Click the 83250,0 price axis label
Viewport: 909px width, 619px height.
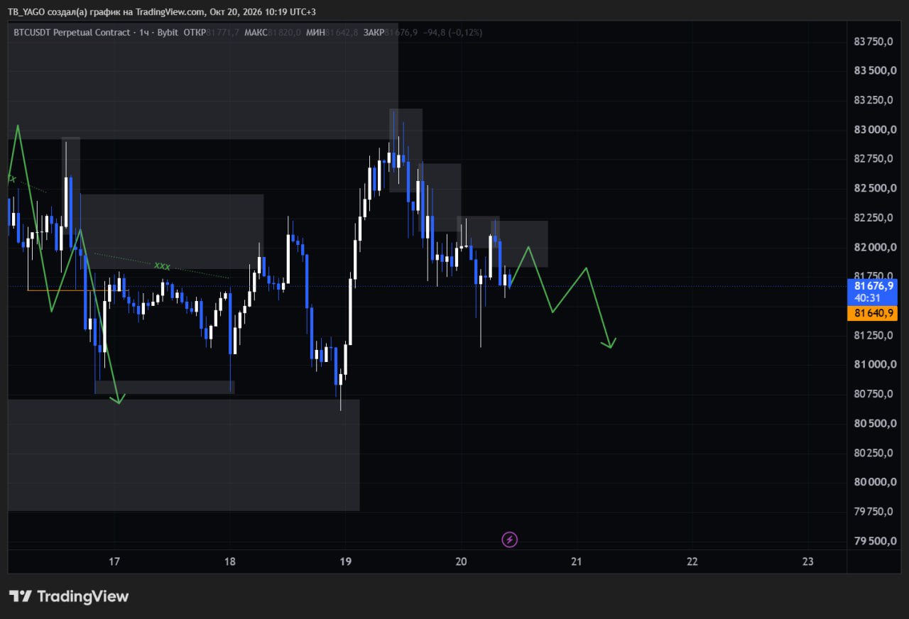click(873, 100)
